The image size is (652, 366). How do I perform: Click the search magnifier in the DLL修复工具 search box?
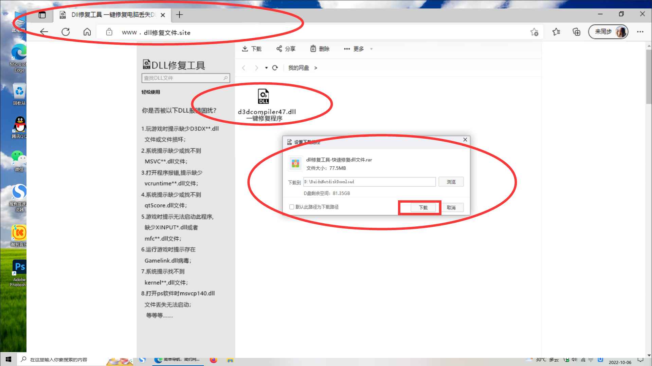pos(225,78)
